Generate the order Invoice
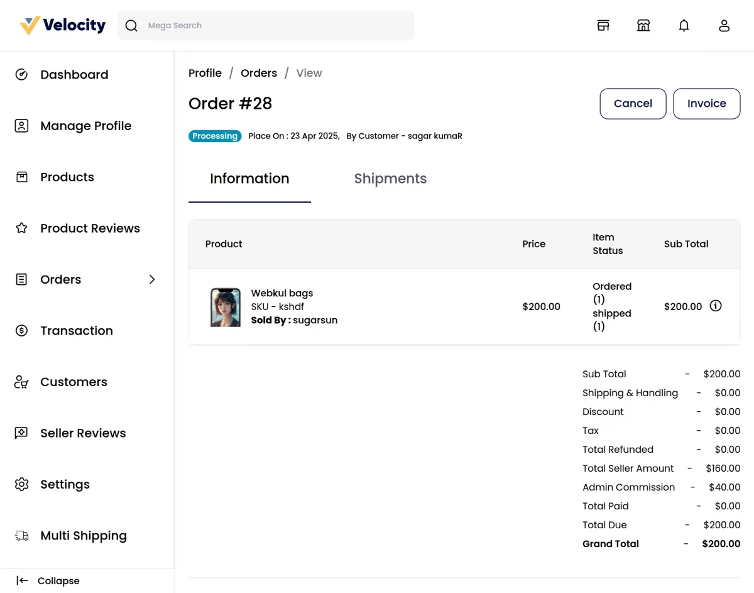This screenshot has height=593, width=754. [706, 103]
